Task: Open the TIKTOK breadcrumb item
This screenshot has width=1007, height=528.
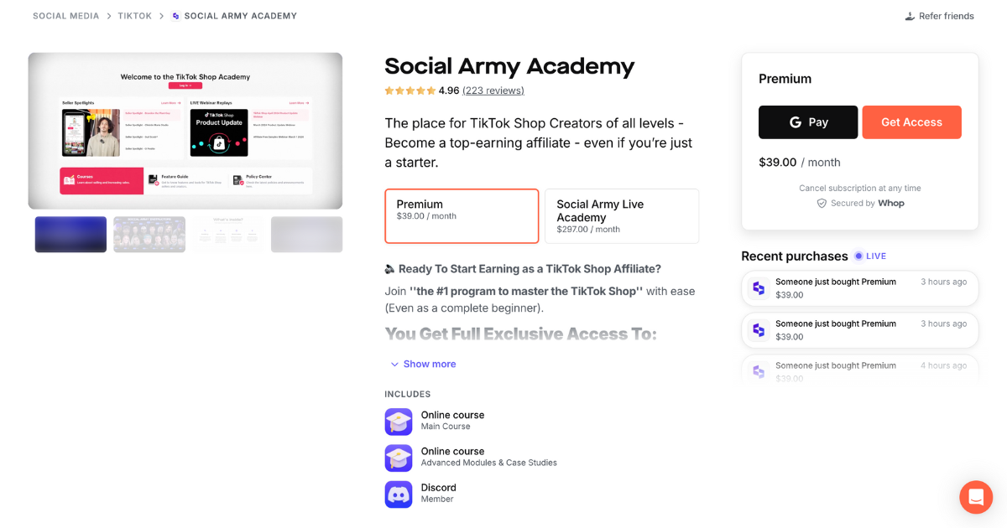Action: (x=134, y=15)
